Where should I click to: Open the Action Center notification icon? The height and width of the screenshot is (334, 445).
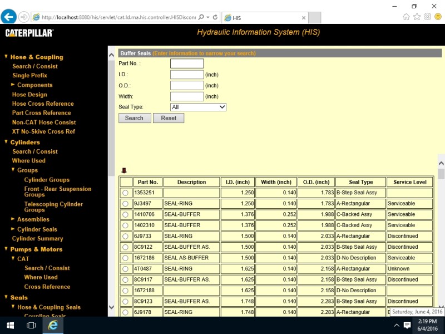click(407, 325)
